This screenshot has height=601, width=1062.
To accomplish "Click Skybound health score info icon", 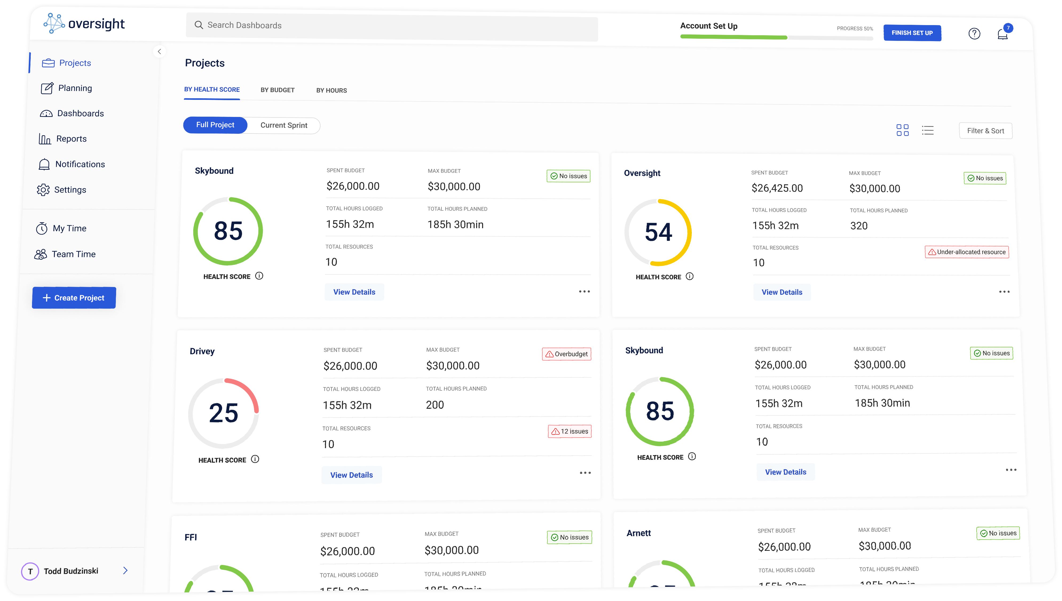I will click(x=259, y=276).
